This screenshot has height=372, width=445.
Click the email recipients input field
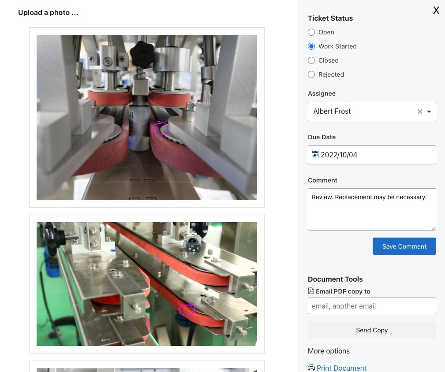(372, 306)
